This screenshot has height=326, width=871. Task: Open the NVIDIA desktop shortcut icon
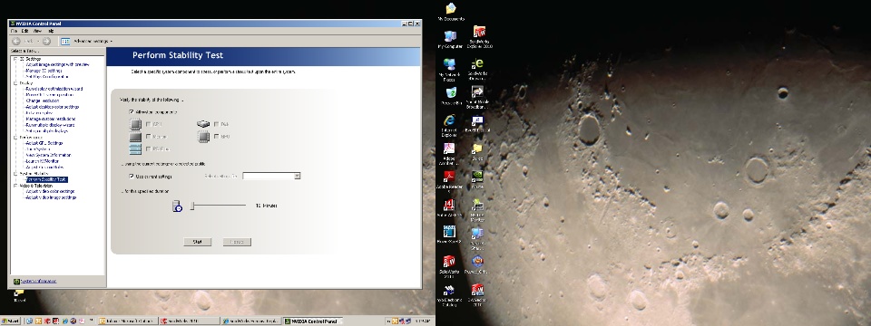pyautogui.click(x=478, y=177)
